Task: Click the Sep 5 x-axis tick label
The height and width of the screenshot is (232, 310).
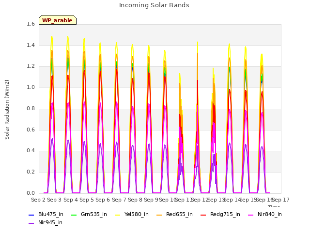Action: (x=87, y=200)
